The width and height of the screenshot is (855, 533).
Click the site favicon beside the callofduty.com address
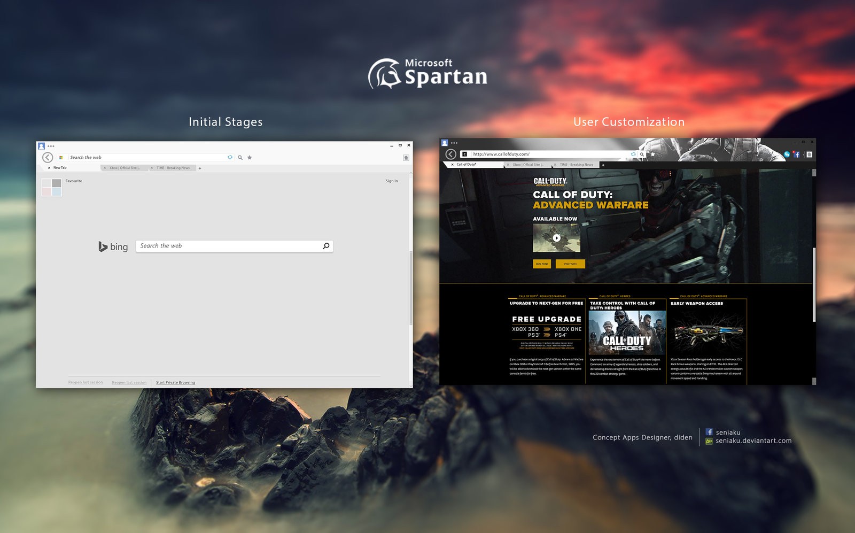click(464, 154)
